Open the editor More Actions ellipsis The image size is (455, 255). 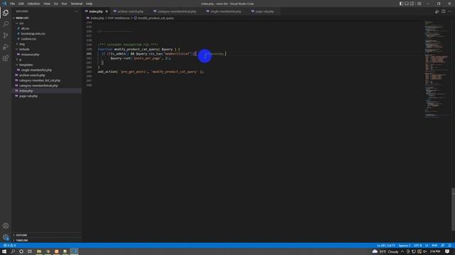pyautogui.click(x=449, y=11)
